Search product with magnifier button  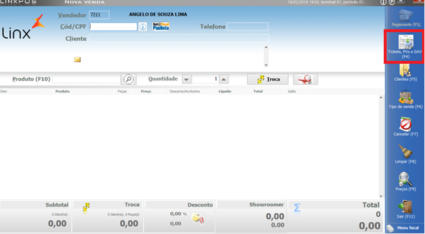pyautogui.click(x=129, y=79)
